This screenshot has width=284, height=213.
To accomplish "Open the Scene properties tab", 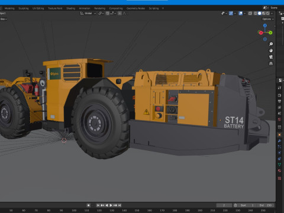I will tap(279, 113).
